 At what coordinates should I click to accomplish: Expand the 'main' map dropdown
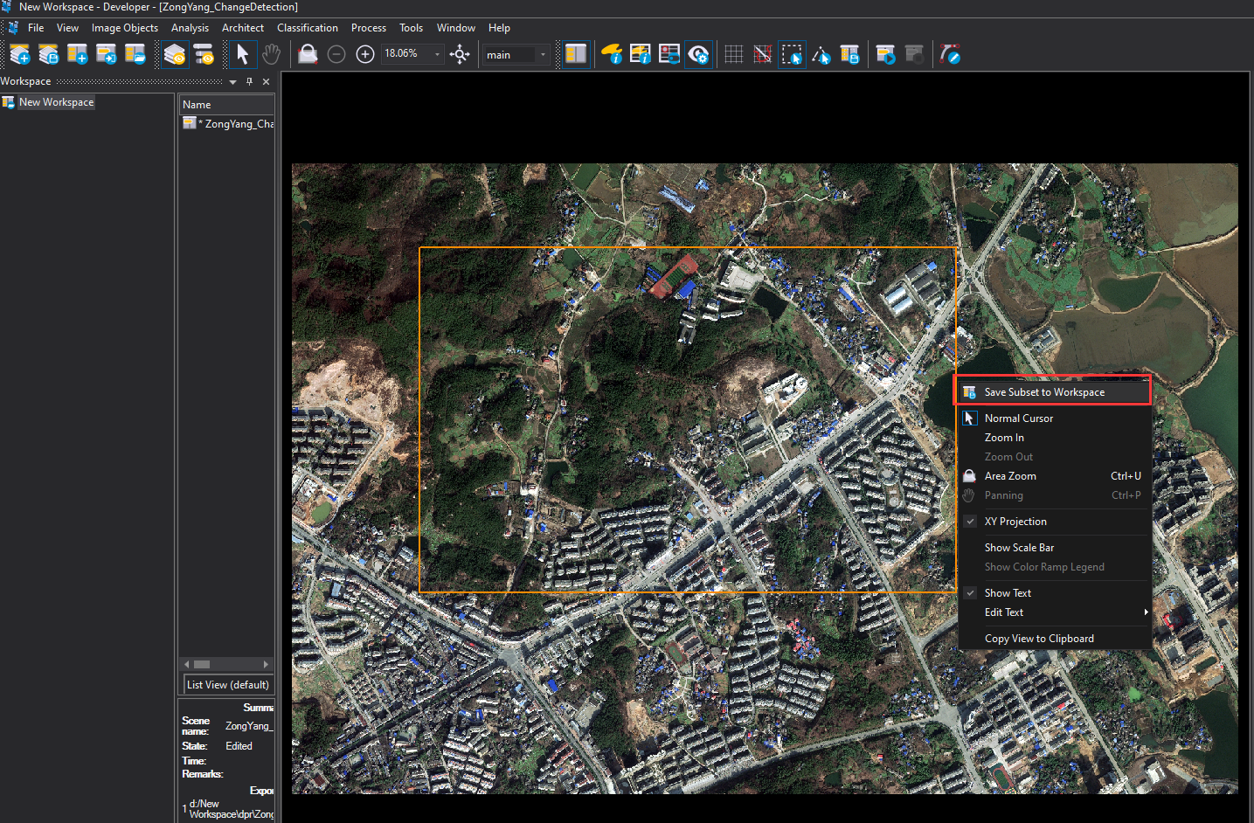click(x=543, y=54)
